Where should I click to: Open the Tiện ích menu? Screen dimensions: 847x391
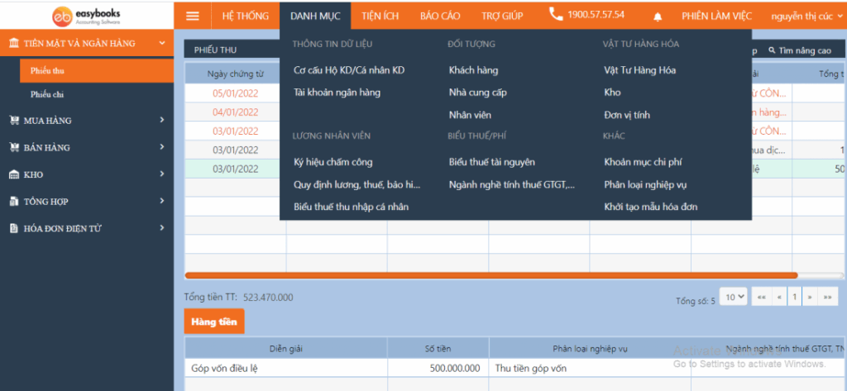[x=380, y=16]
